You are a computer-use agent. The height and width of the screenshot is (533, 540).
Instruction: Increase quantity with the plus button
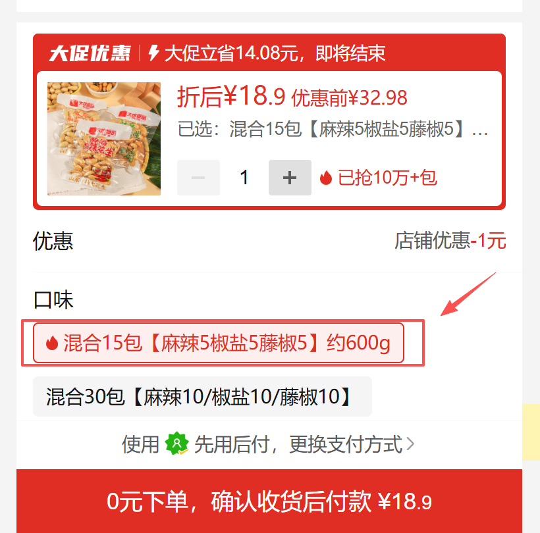coord(290,178)
